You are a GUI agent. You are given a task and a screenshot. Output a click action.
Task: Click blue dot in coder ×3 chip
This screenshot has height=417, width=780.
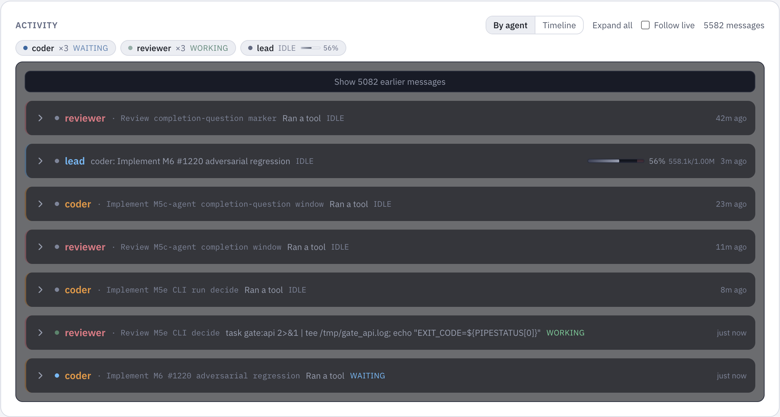tap(25, 48)
